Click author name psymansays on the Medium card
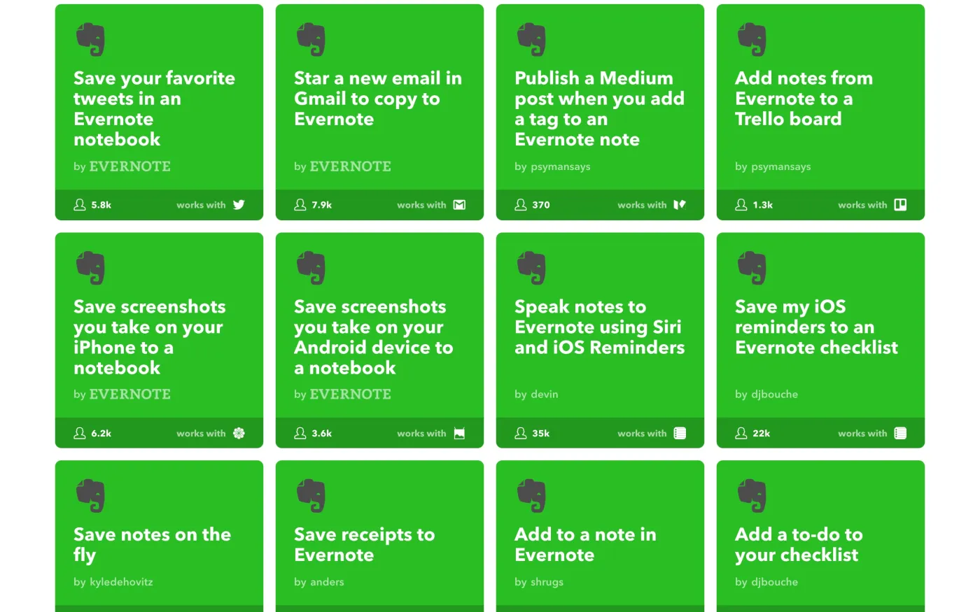980x612 pixels. pyautogui.click(x=560, y=166)
